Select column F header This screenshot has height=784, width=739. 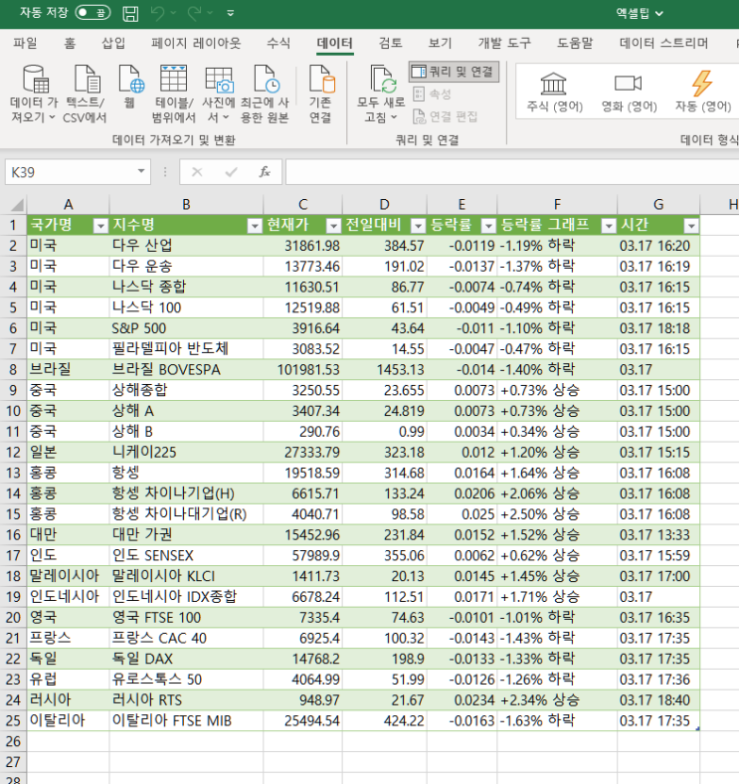pos(557,205)
